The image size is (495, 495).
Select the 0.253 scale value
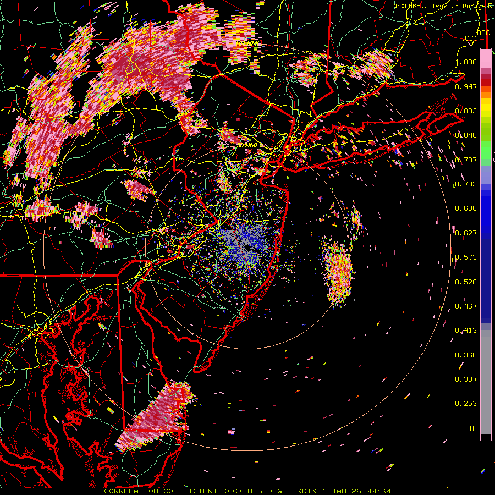[466, 404]
